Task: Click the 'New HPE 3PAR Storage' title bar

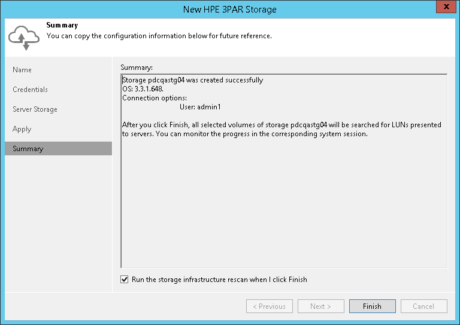Action: coord(230,9)
